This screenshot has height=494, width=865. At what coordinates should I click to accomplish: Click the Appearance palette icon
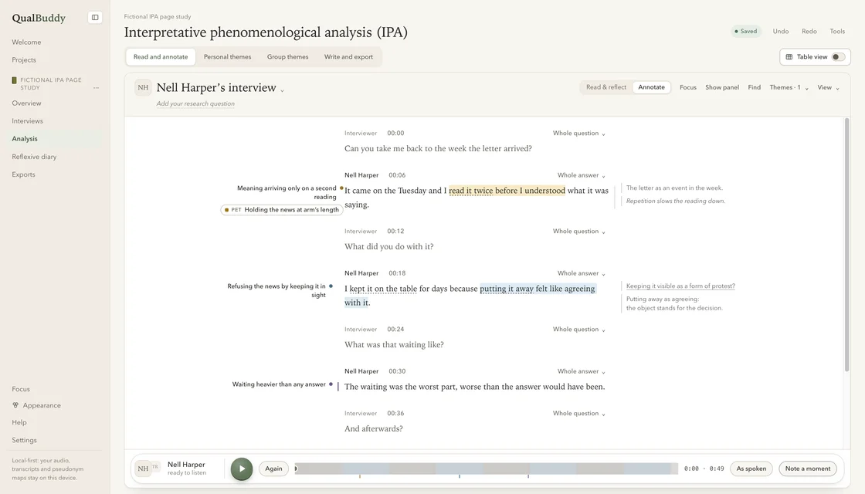coord(15,405)
